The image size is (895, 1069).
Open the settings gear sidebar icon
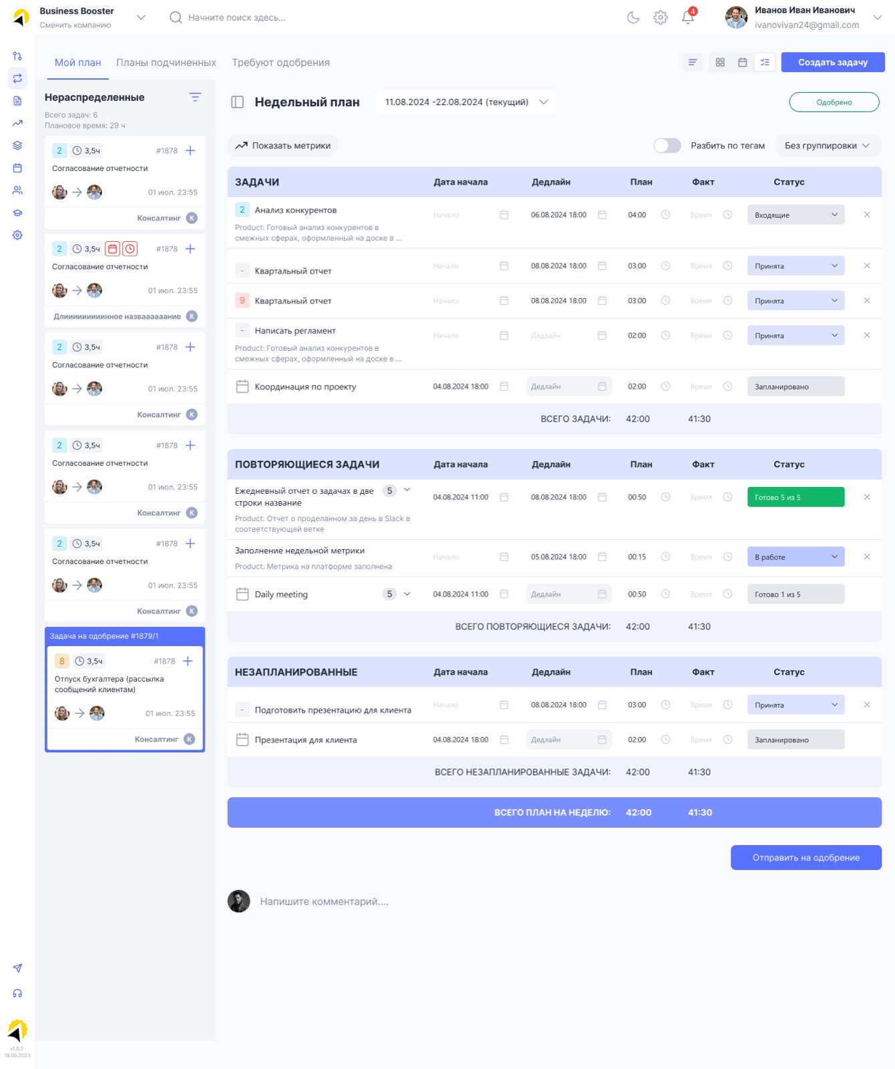click(17, 235)
